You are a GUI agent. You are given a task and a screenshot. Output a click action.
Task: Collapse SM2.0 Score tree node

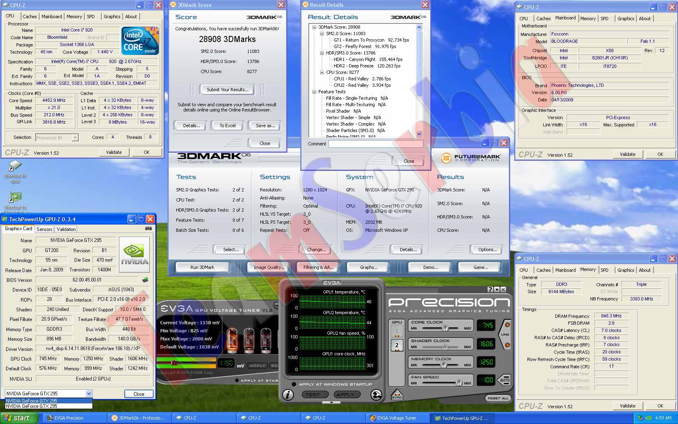click(x=322, y=34)
